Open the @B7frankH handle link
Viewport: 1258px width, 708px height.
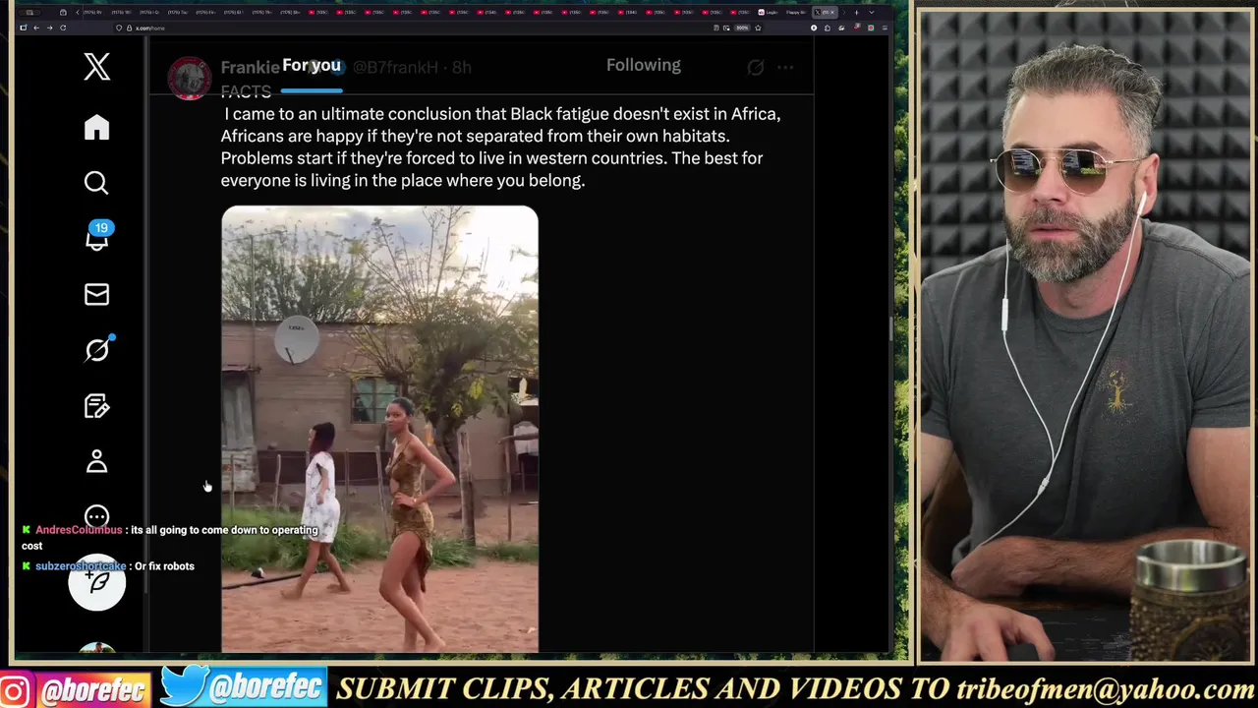coord(395,67)
